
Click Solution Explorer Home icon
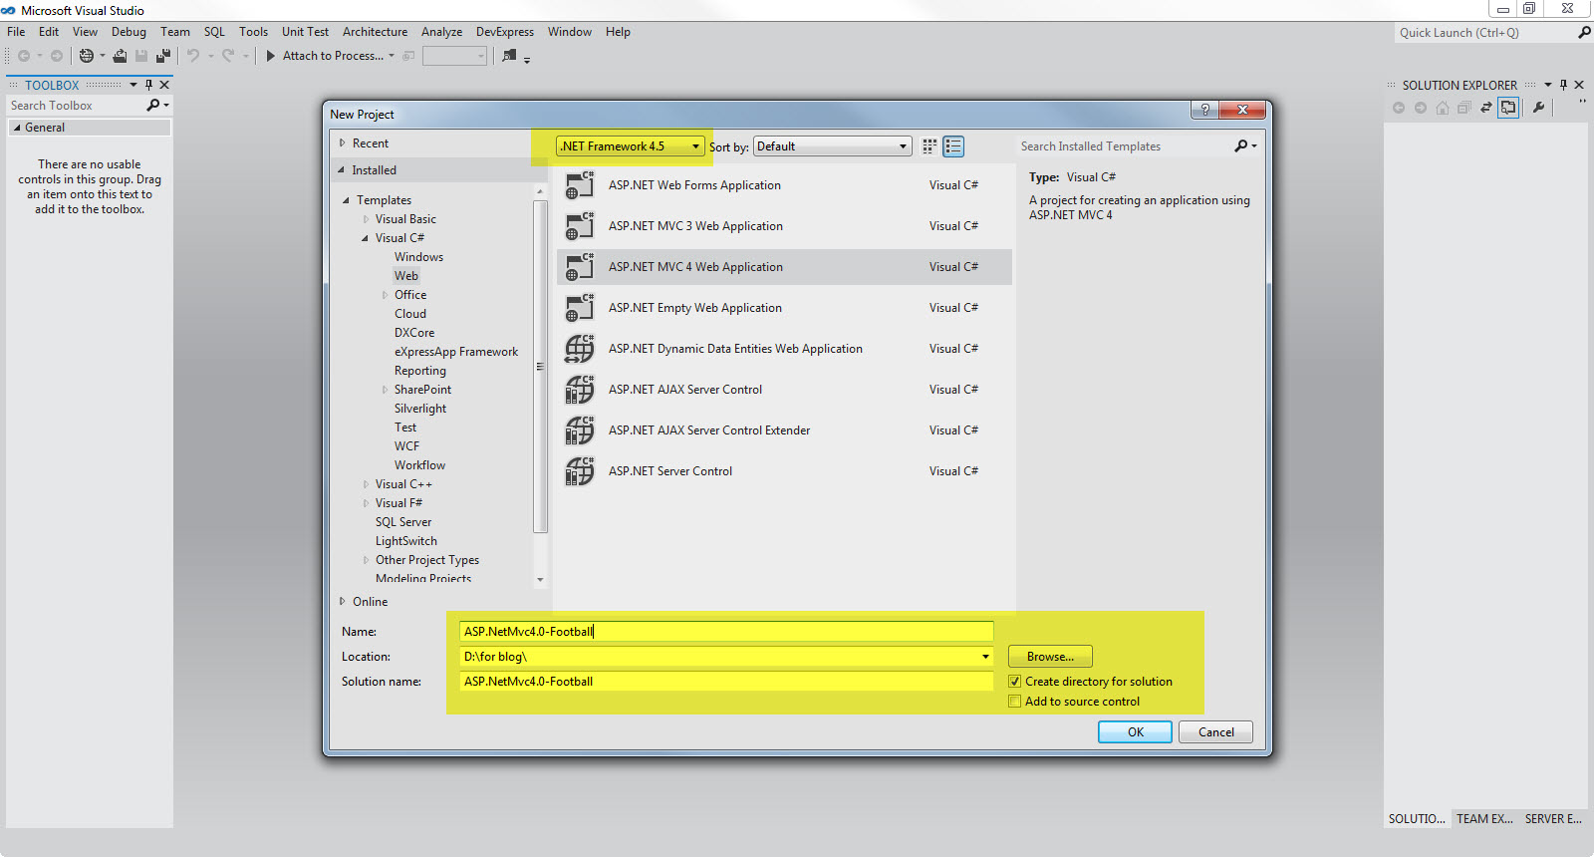pos(1443,108)
